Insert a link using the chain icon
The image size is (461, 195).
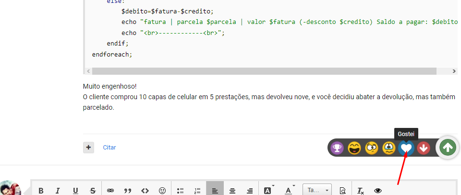click(x=110, y=190)
